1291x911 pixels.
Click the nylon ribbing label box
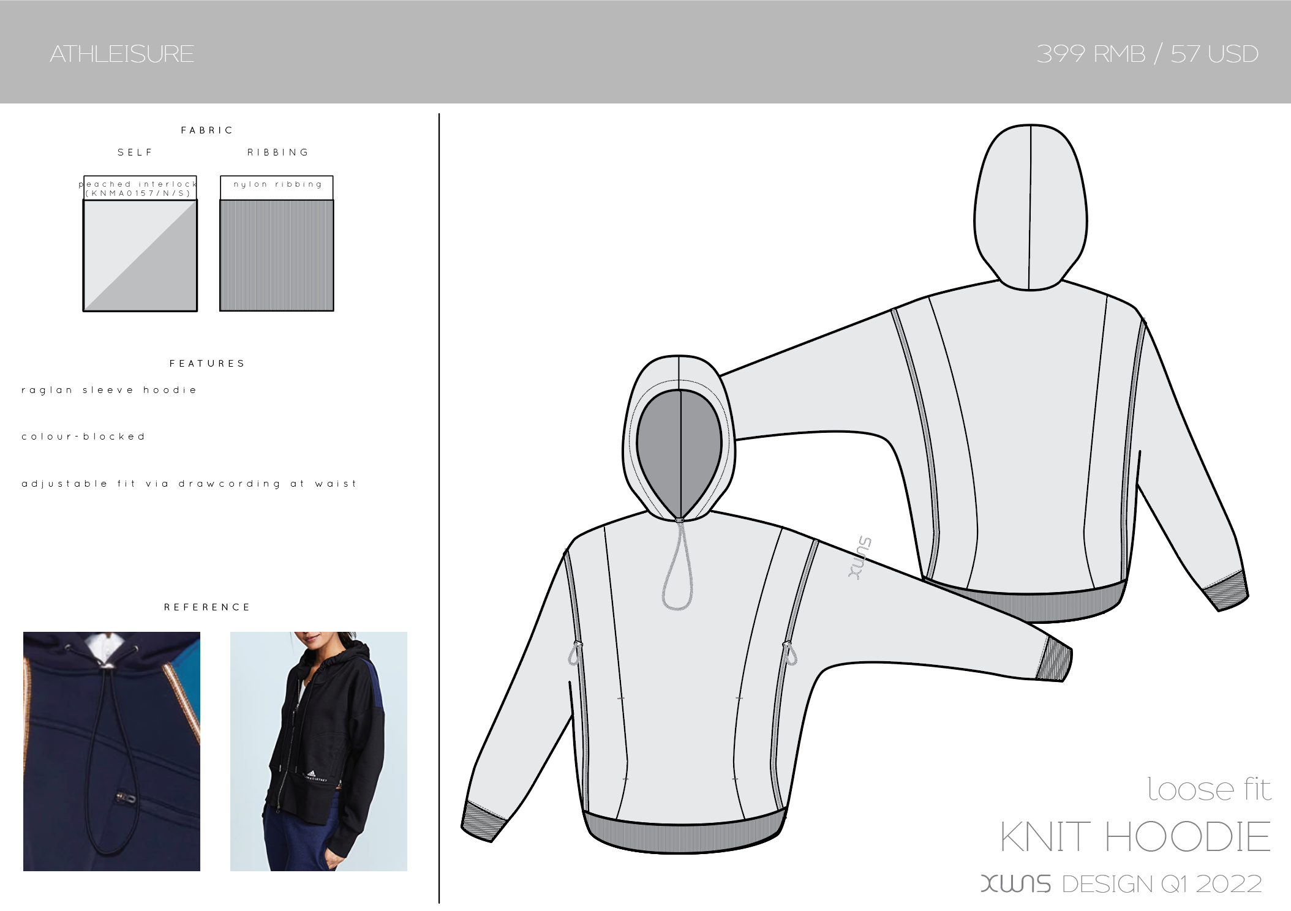[x=277, y=187]
